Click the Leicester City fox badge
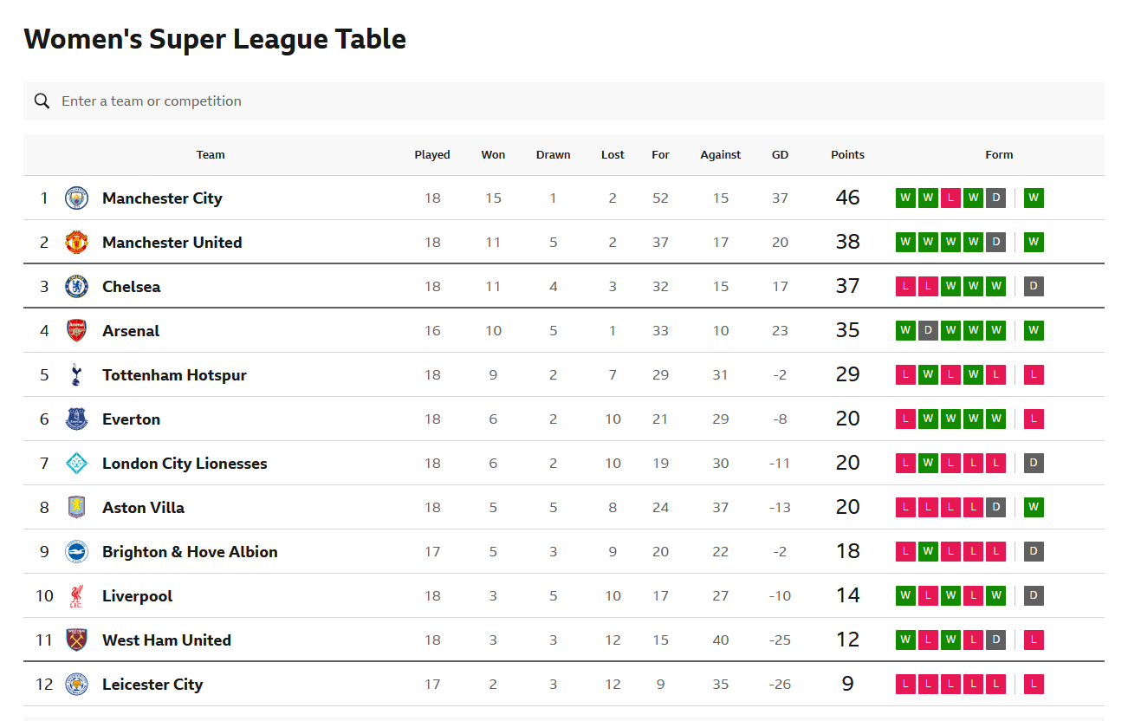 (x=77, y=685)
